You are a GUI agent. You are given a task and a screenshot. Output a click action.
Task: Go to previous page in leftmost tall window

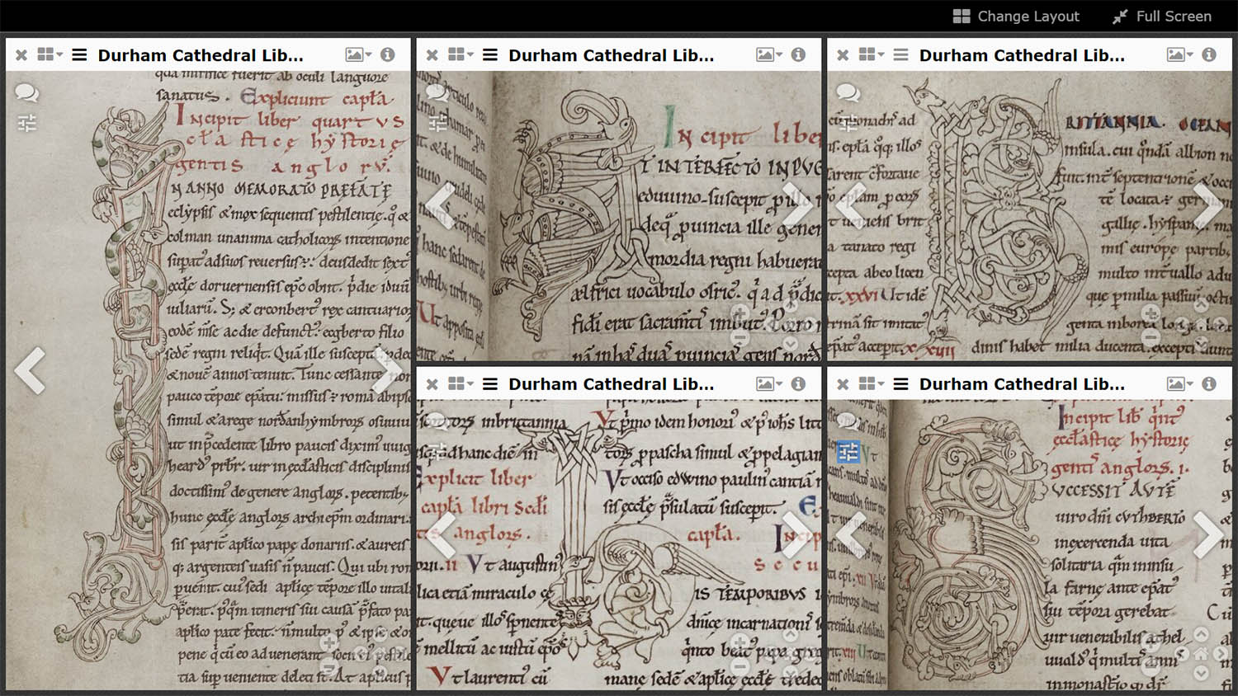pyautogui.click(x=31, y=370)
